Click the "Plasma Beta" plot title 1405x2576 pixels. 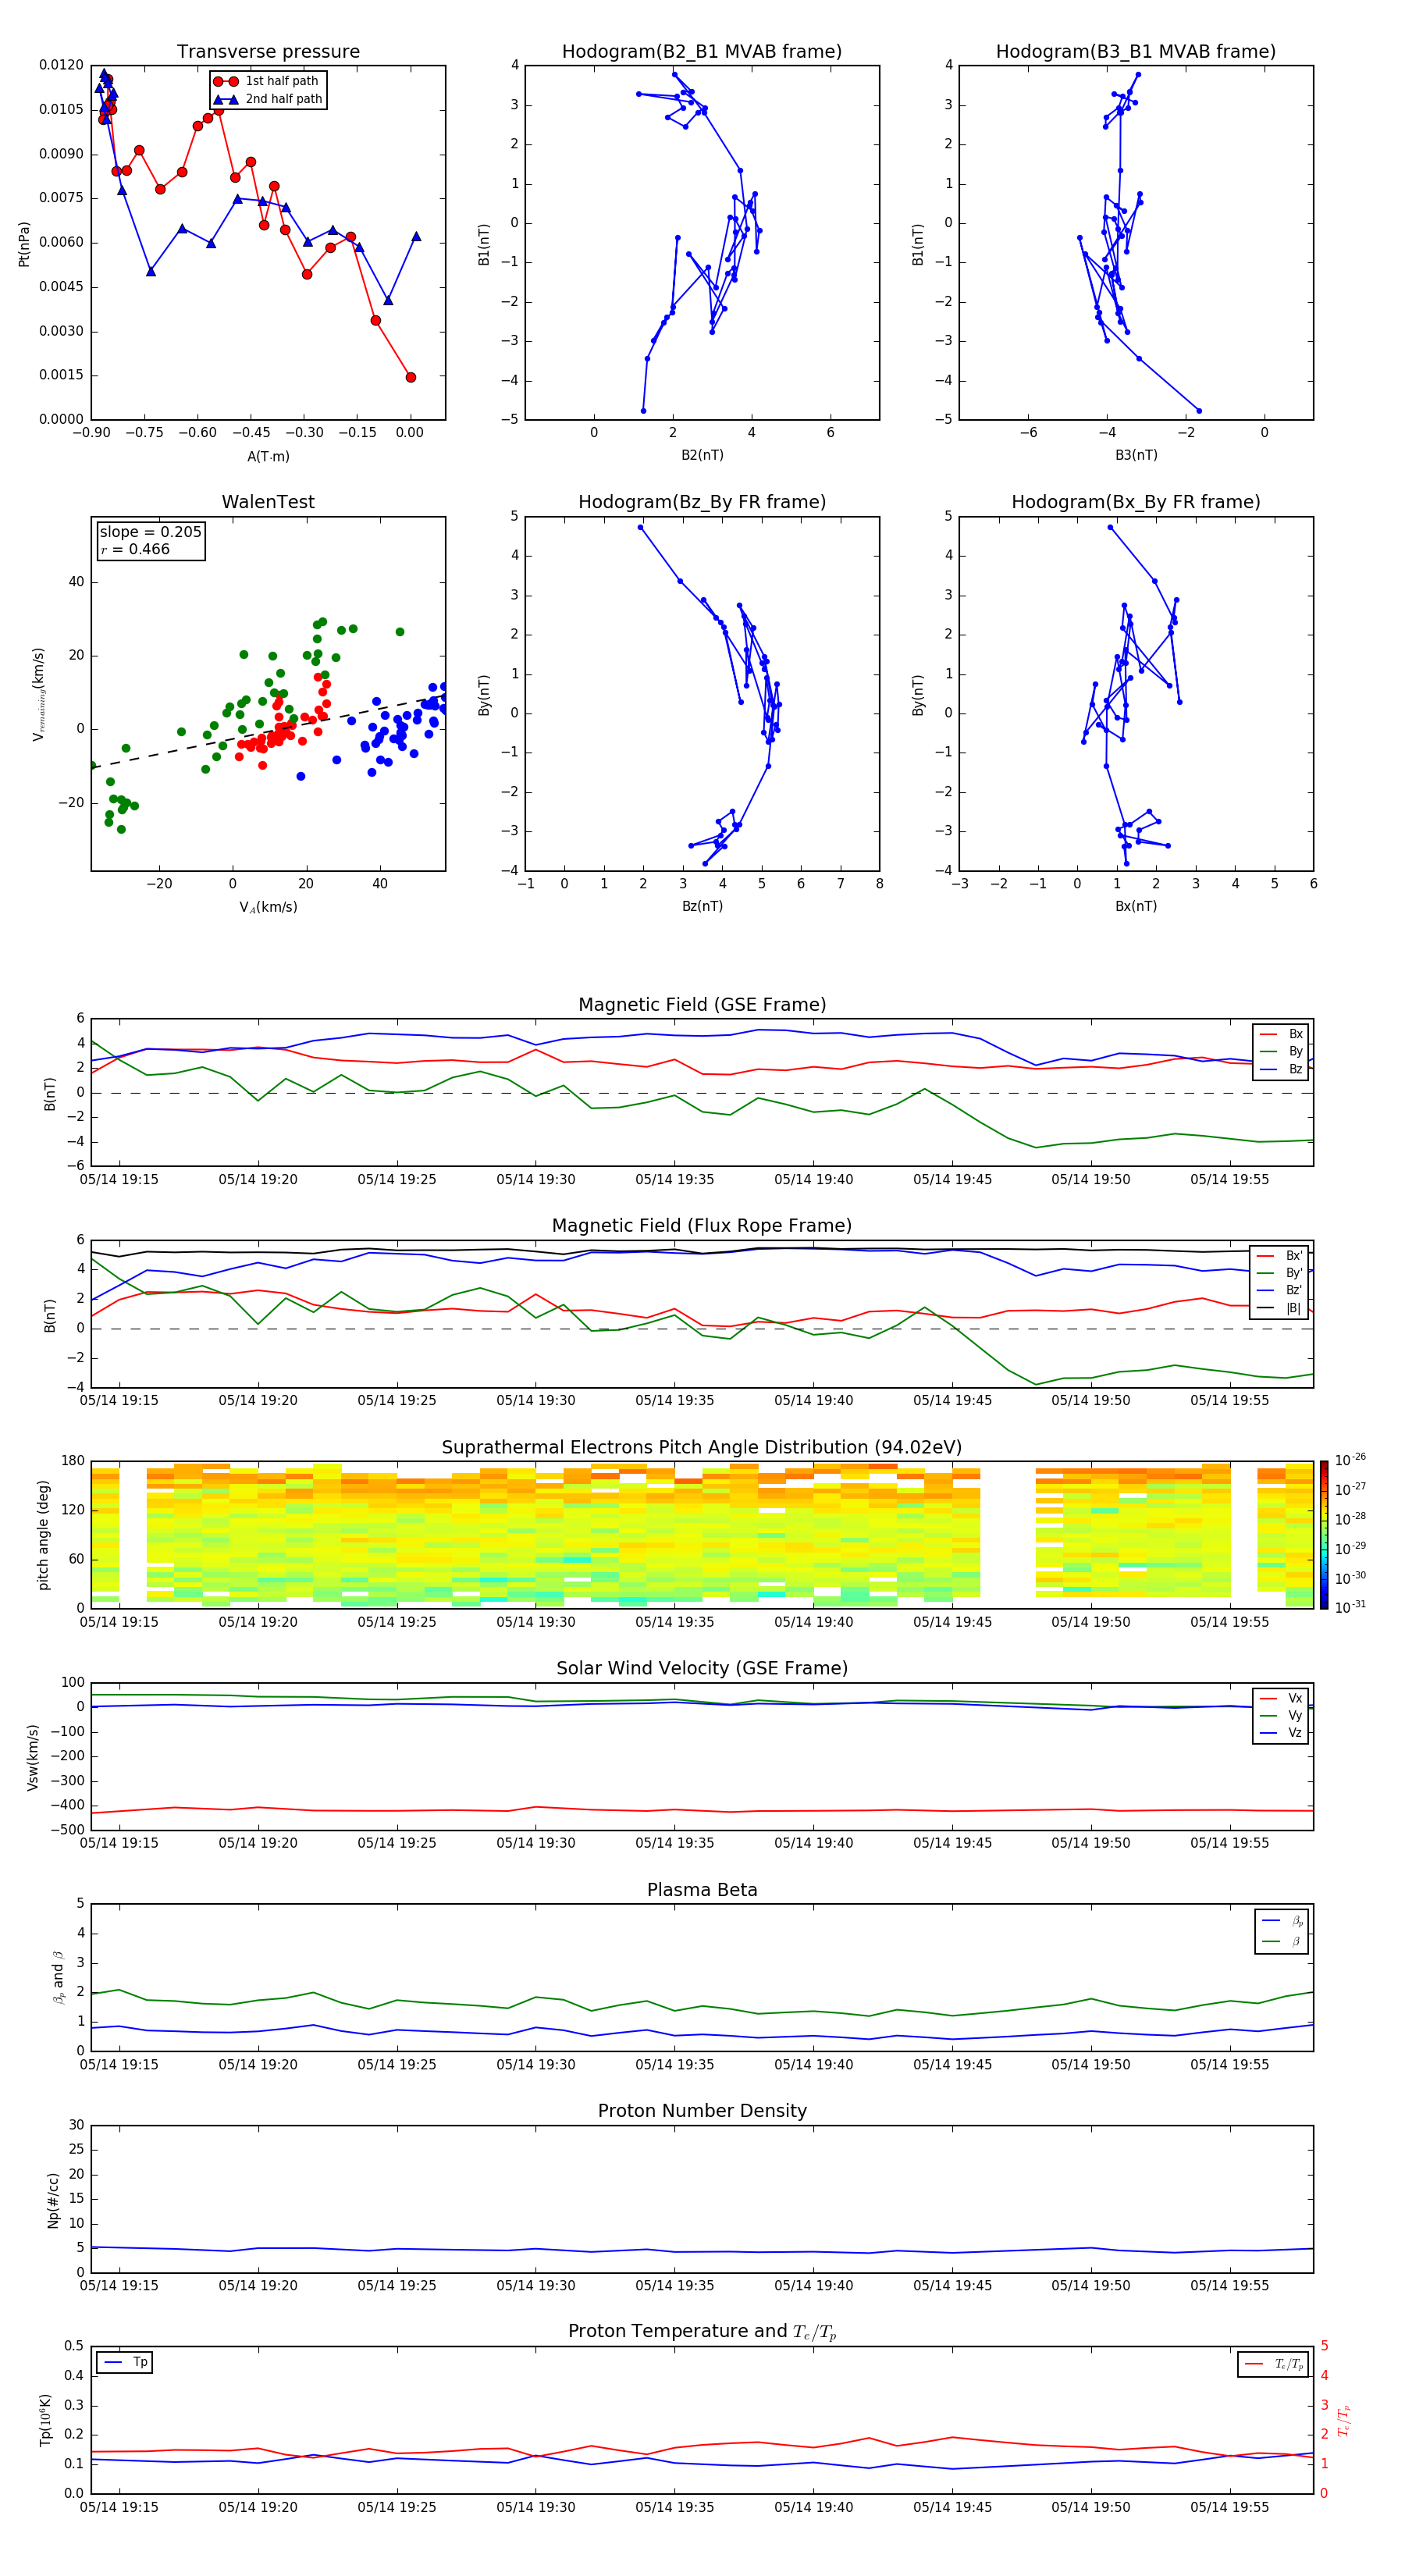coord(702,1891)
